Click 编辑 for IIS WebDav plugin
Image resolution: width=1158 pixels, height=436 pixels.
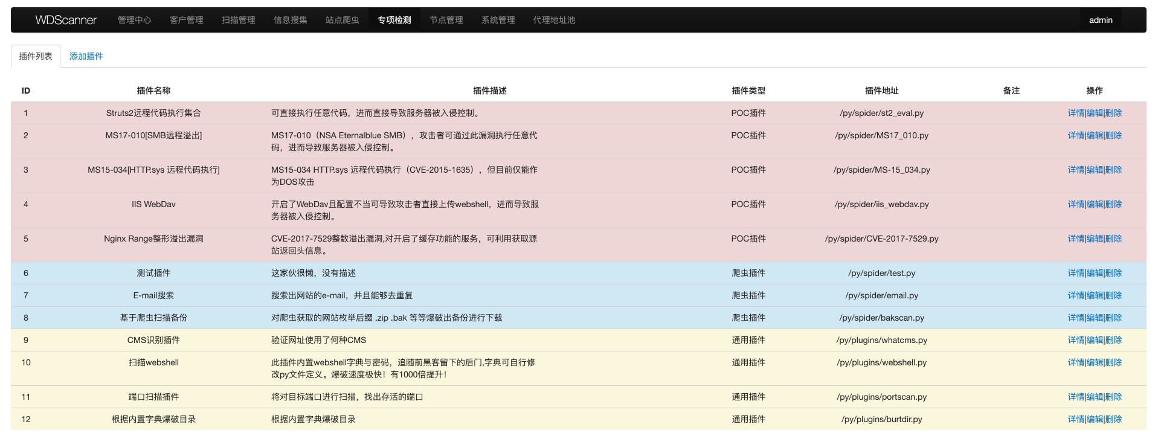tap(1095, 204)
